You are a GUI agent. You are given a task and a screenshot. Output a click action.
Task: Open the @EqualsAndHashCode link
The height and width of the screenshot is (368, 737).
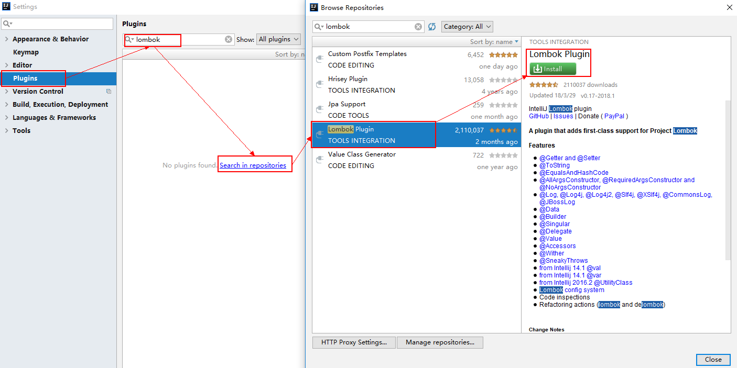pos(574,173)
